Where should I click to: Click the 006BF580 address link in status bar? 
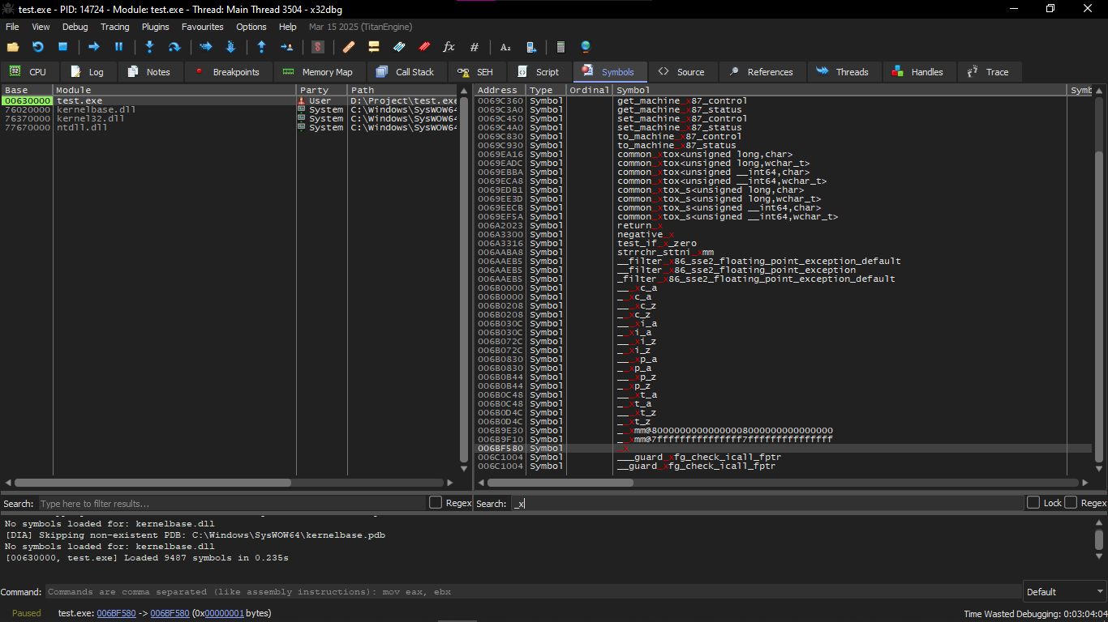117,613
